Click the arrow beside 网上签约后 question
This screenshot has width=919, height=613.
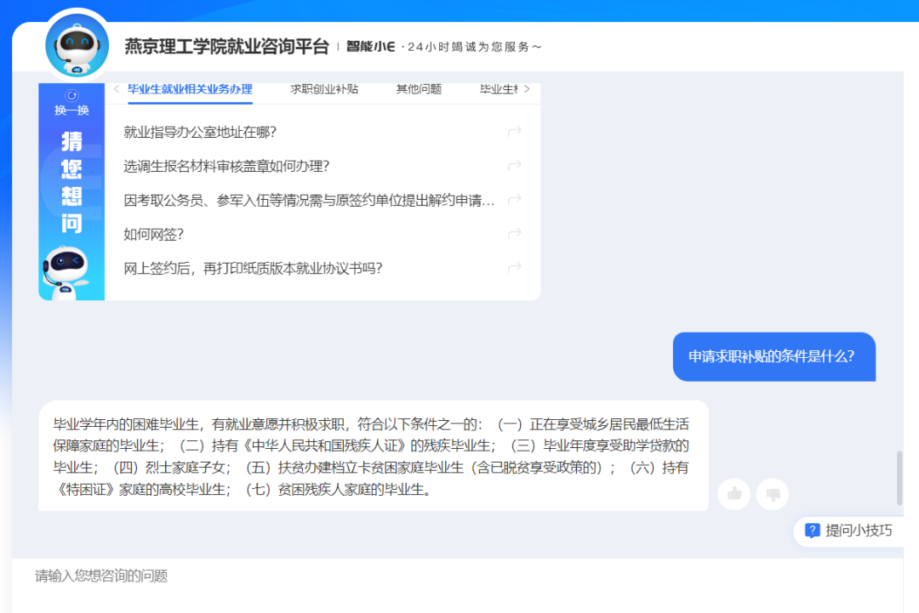coord(514,267)
